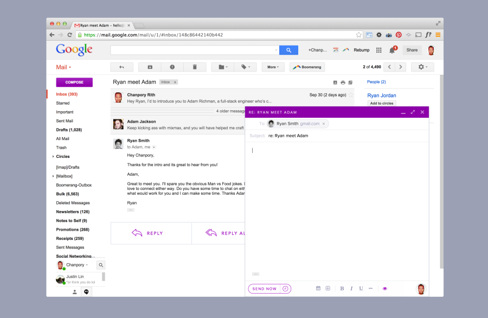Show contacts person icon at bottom
Viewport: 488px width, 318px height.
click(74, 292)
